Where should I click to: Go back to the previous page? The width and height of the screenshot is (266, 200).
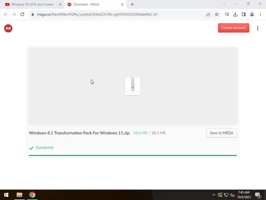tap(6, 14)
